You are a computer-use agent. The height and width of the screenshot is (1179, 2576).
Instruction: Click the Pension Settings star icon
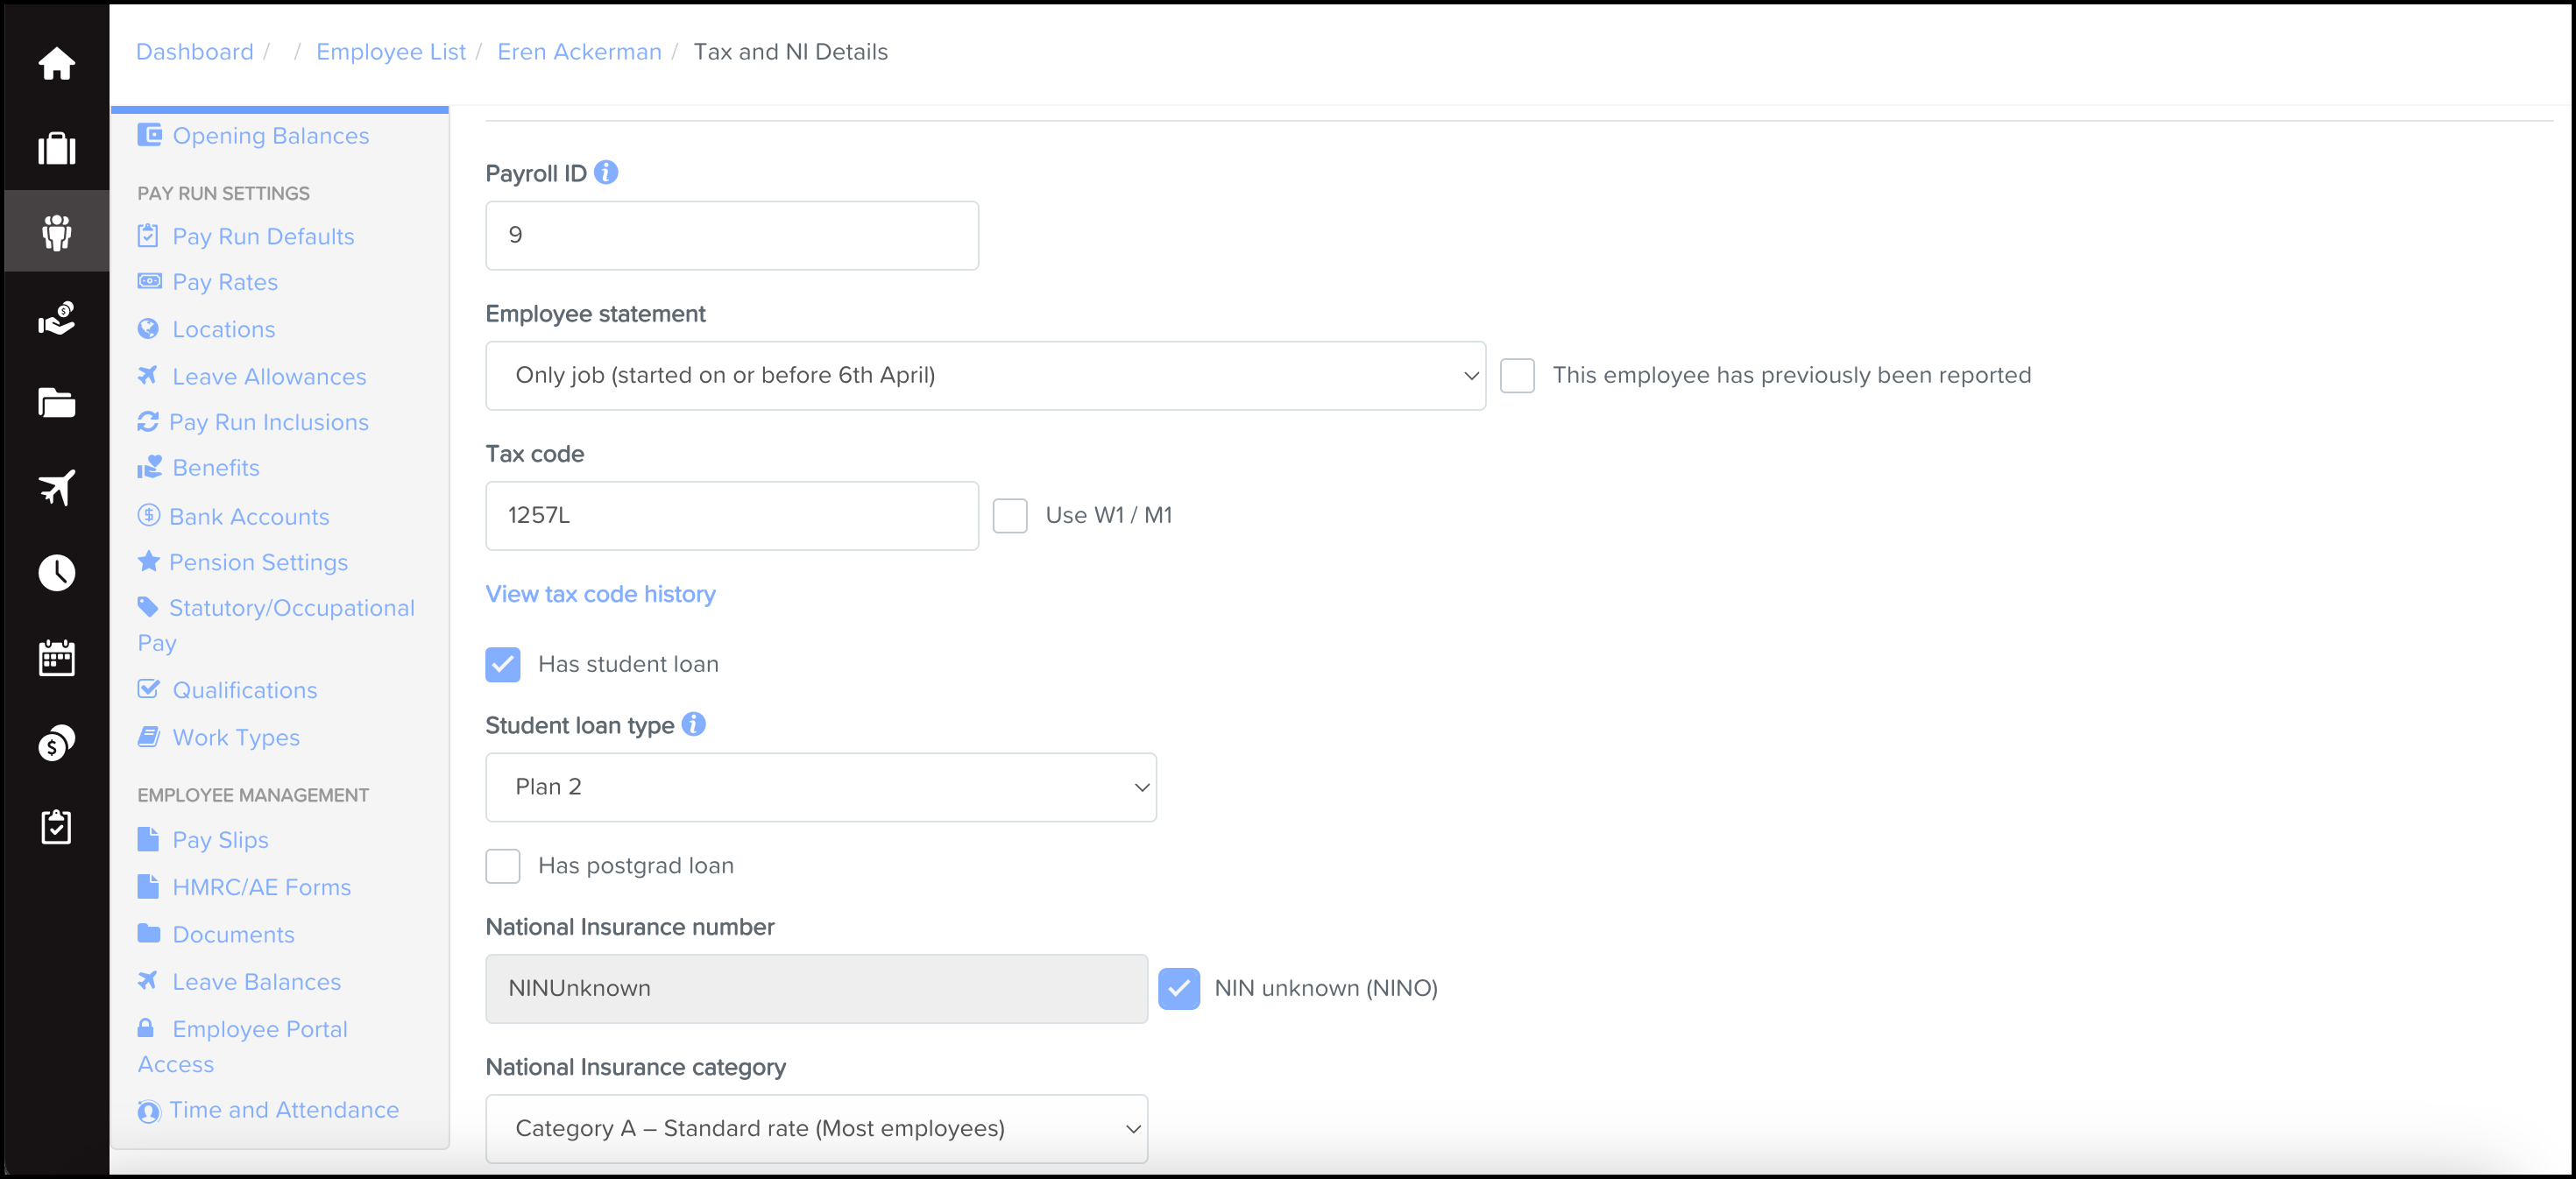click(x=148, y=561)
